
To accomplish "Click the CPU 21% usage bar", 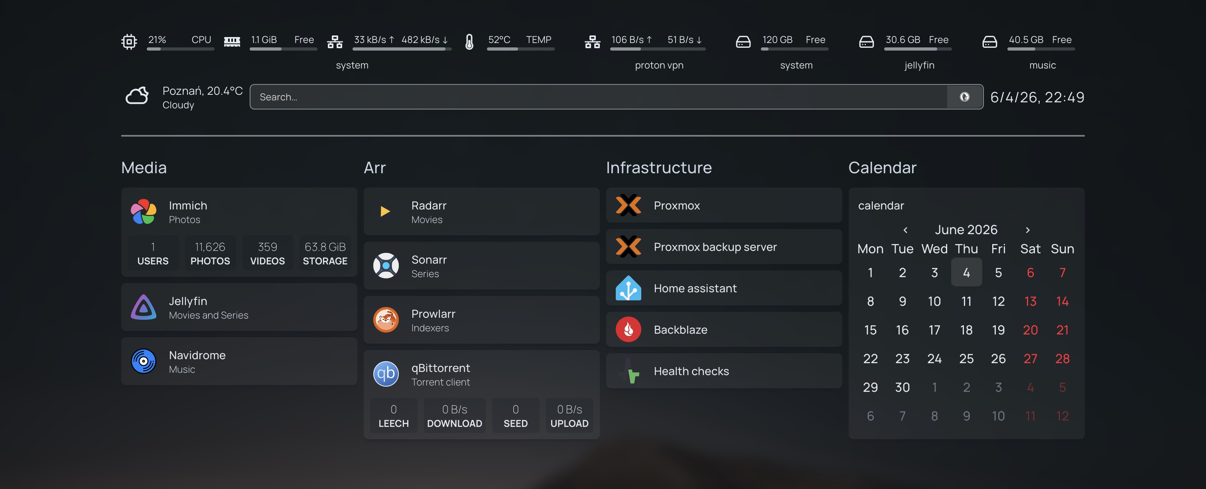I will click(180, 49).
